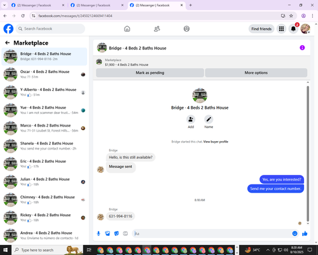318x255 pixels.
Task: Open Task View on the taskbar
Action: [89, 250]
